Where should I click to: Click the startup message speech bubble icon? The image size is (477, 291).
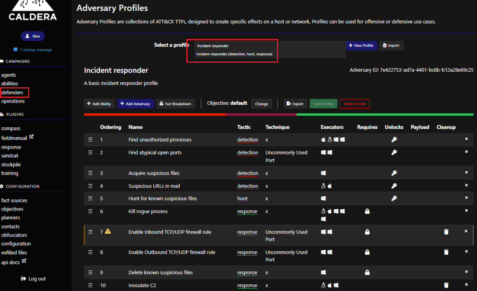(x=15, y=50)
